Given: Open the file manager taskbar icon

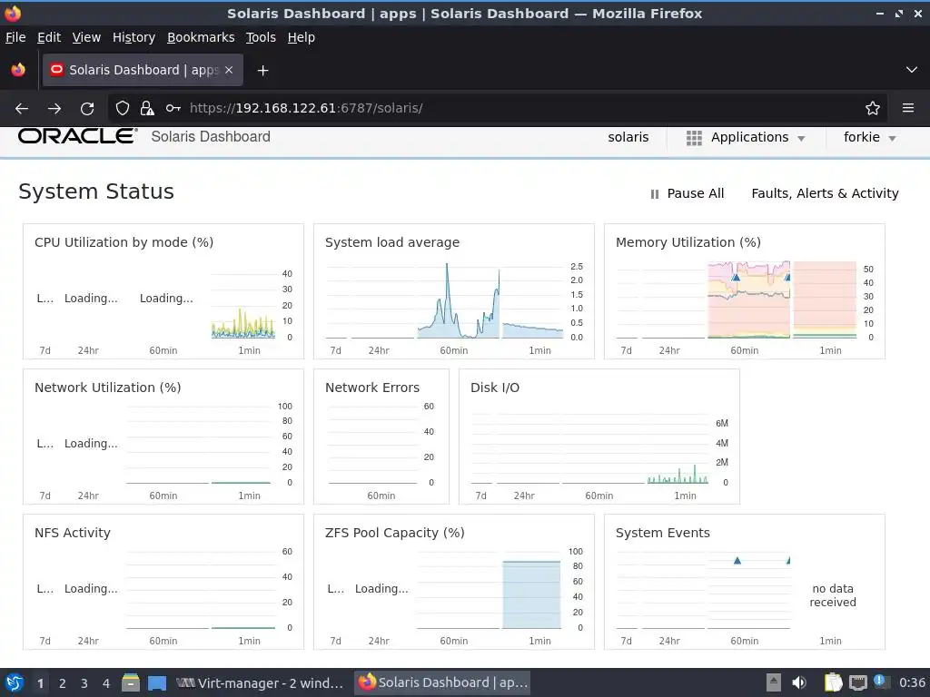Looking at the screenshot, I should (131, 682).
